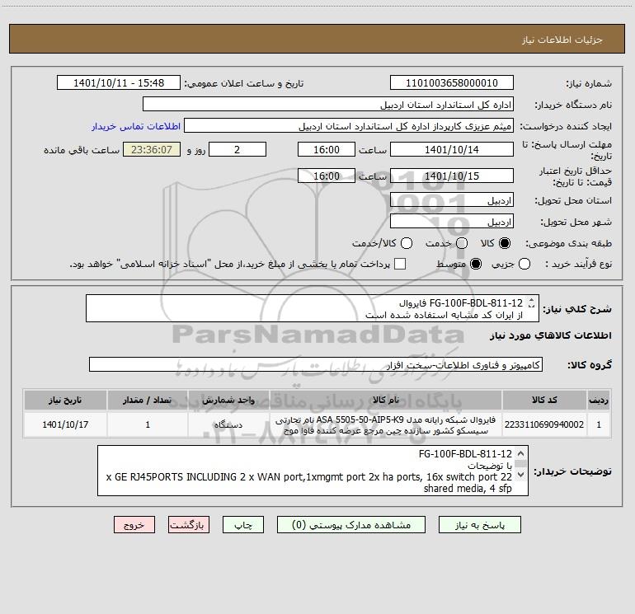Click the announcement date field 1401/10/11 - 15:48
635x614 pixels.
[x=119, y=83]
